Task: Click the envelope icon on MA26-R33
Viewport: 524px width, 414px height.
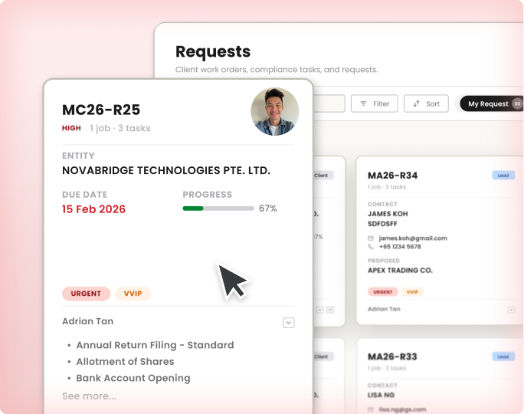Action: (371, 409)
